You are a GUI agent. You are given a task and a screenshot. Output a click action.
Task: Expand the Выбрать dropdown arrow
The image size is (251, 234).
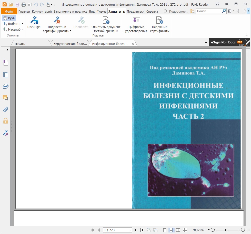click(x=22, y=24)
